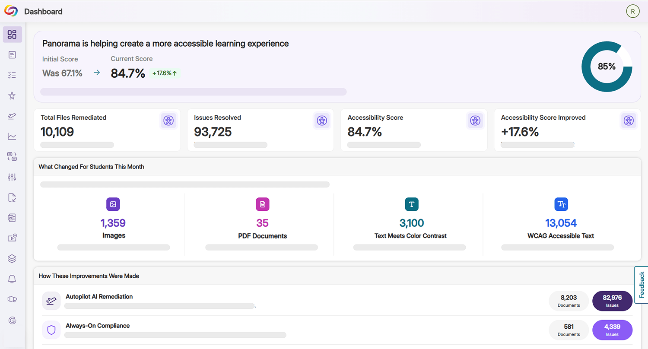The width and height of the screenshot is (648, 349).
Task: Click the teal Text Meets Color Contrast icon
Action: (x=412, y=204)
